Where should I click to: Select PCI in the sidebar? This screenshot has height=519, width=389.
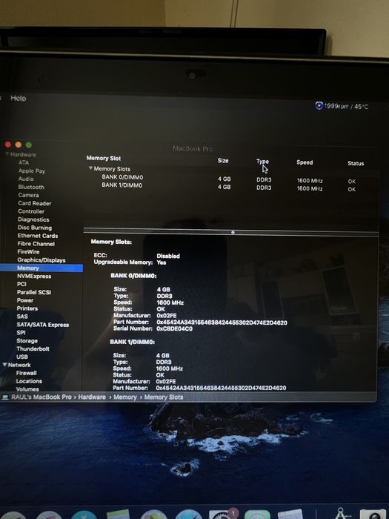pos(21,284)
